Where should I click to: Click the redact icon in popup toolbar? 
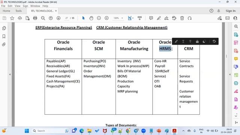click(x=197, y=41)
